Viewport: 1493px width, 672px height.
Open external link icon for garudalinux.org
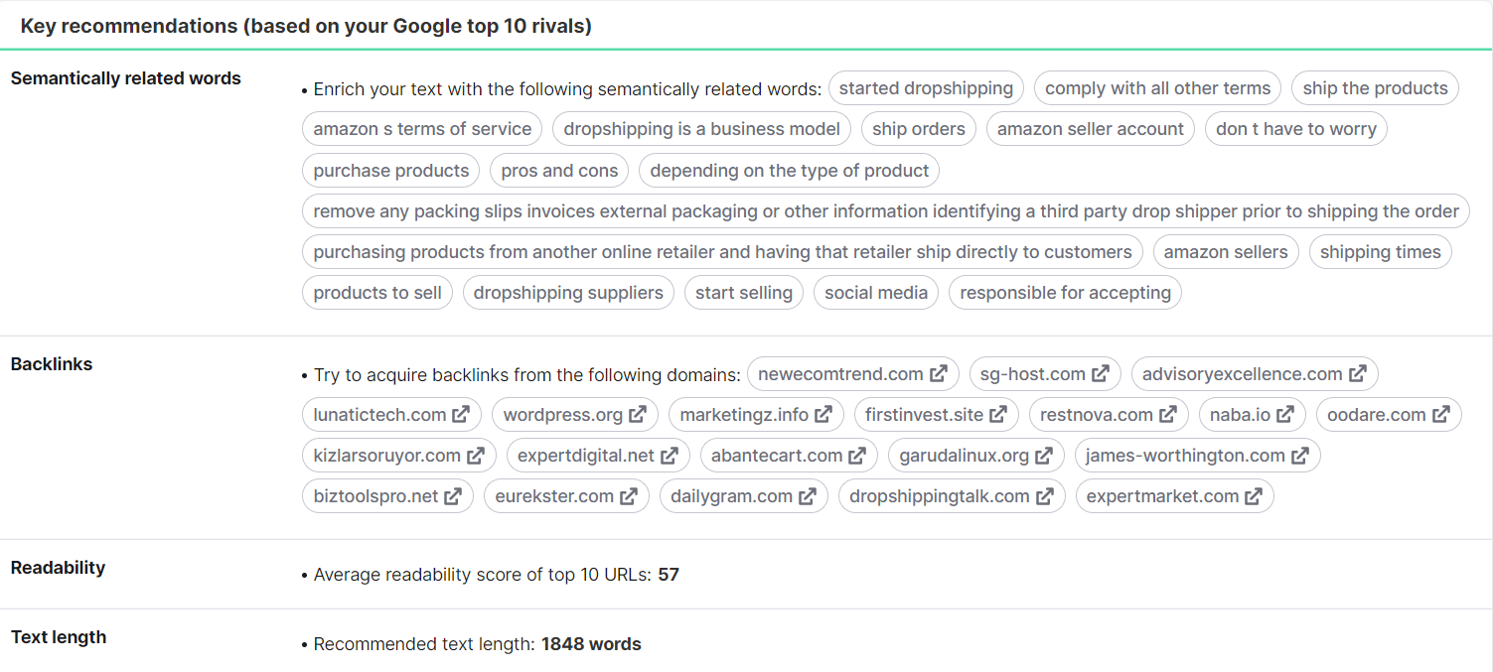point(1044,456)
